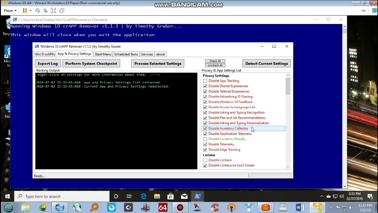Click Check All button
Image resolution: width=378 pixels, height=213 pixels.
[x=215, y=61]
